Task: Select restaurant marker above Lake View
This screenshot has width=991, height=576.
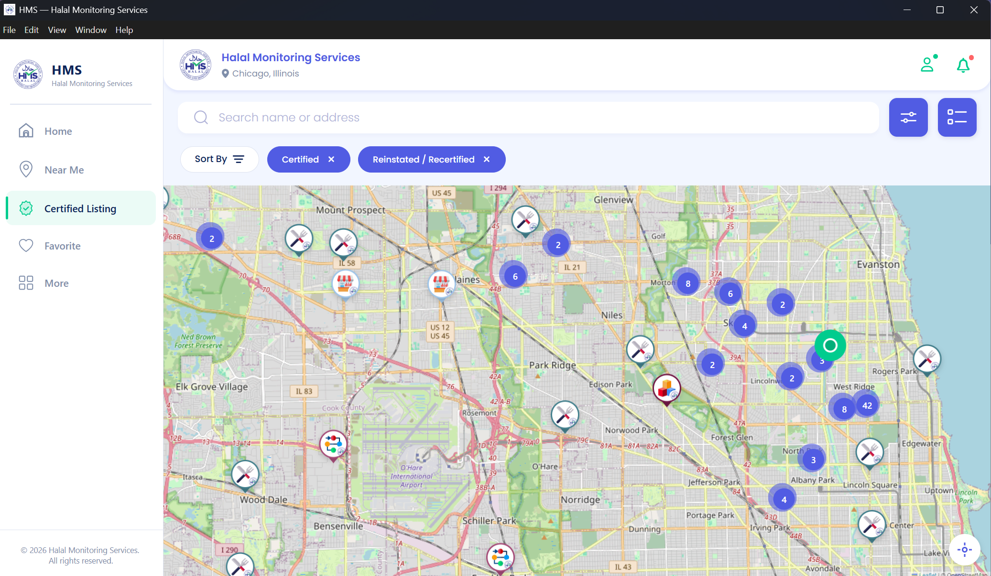Action: pos(871,525)
